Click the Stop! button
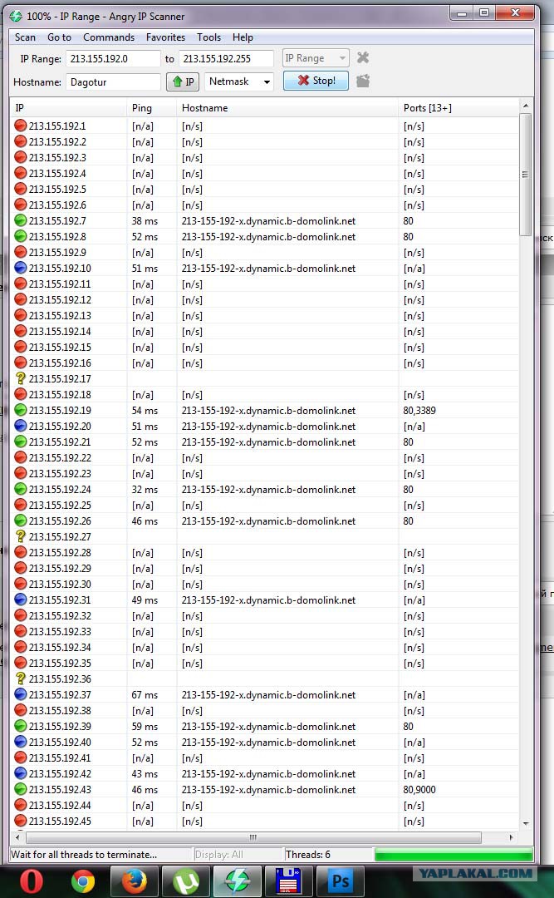The image size is (554, 898). 316,81
